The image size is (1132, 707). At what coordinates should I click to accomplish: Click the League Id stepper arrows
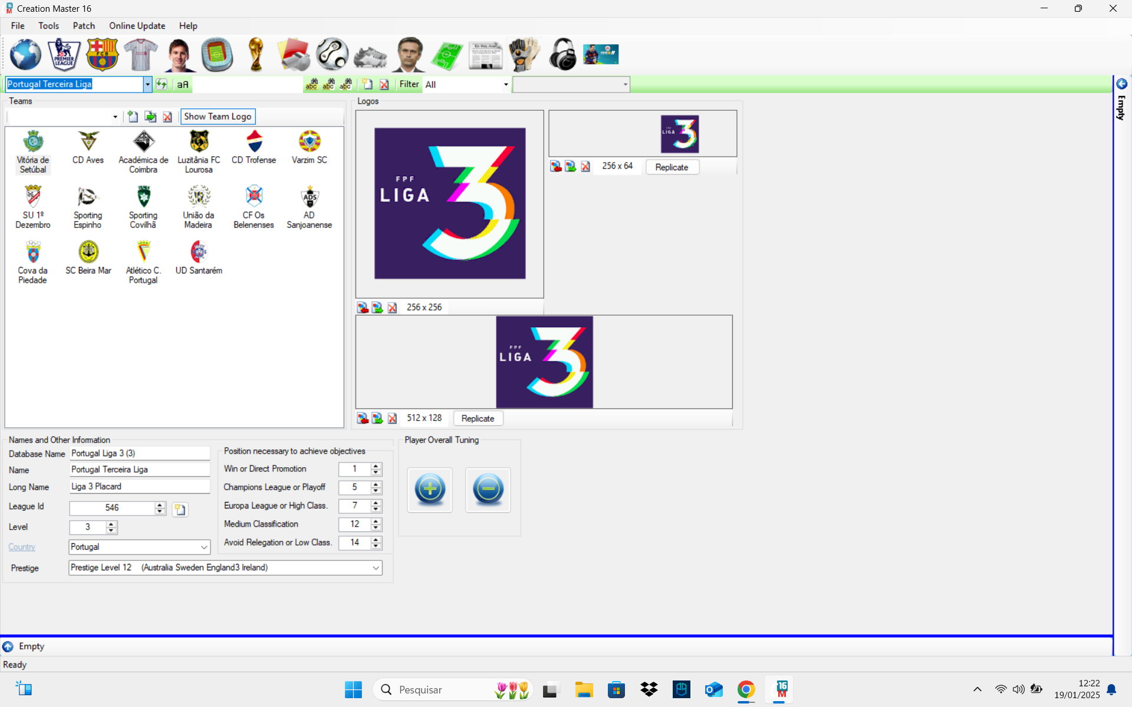coord(160,508)
